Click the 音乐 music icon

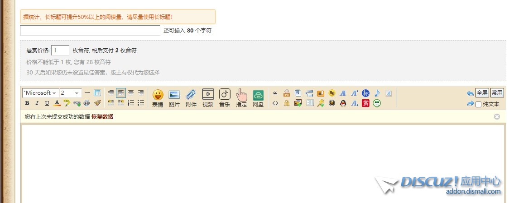tap(225, 98)
